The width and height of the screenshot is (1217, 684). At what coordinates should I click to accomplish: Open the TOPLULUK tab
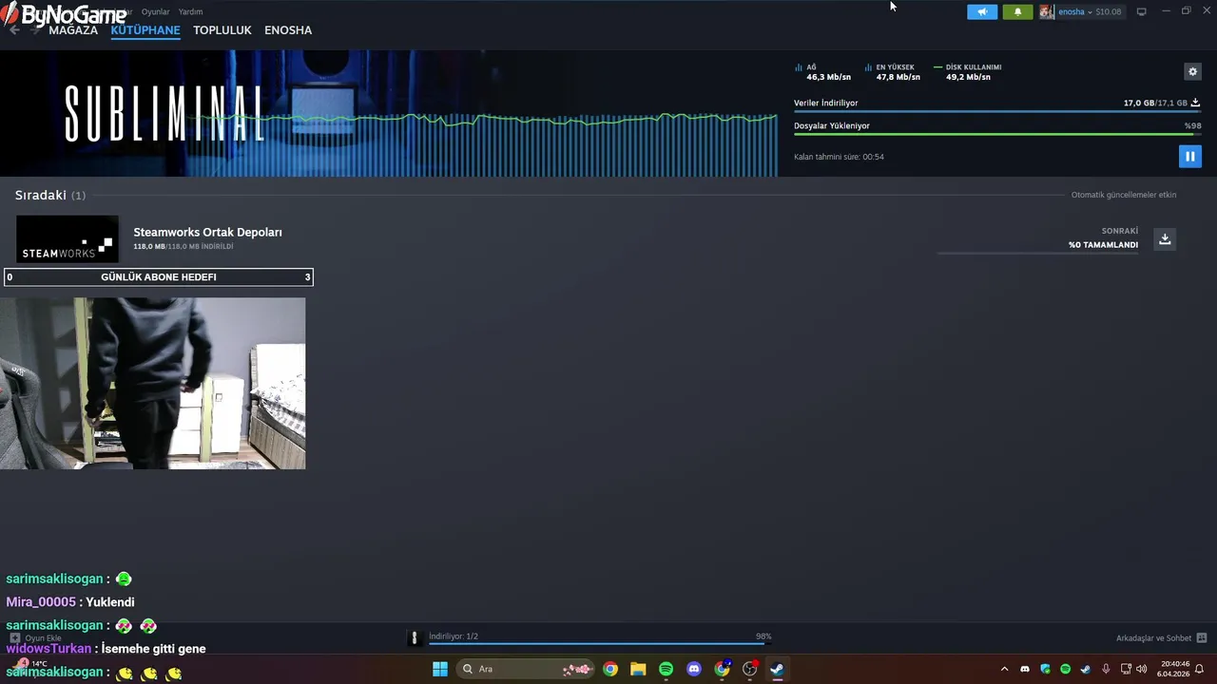pyautogui.click(x=222, y=30)
